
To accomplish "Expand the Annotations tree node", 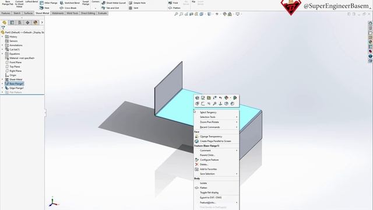I will (2, 45).
